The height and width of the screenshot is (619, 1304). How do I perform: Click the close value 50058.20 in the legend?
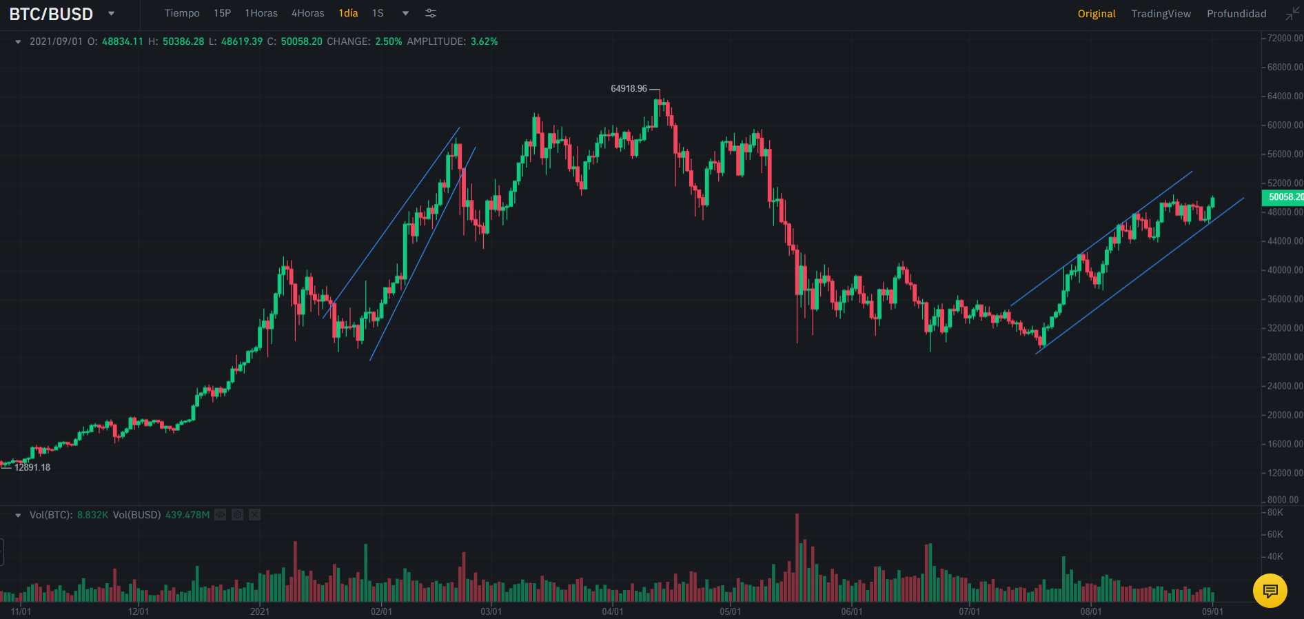(302, 41)
